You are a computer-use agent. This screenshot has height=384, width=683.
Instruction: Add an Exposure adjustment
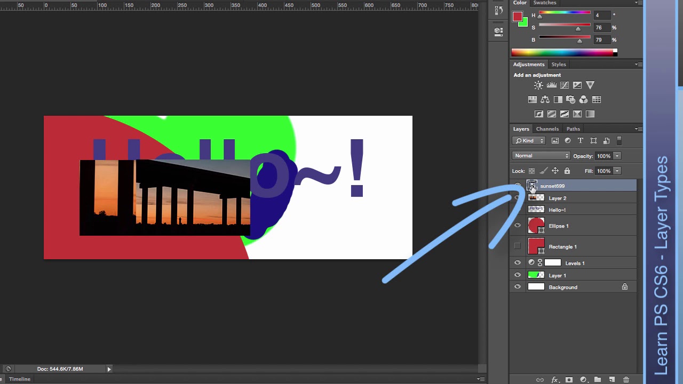click(577, 85)
